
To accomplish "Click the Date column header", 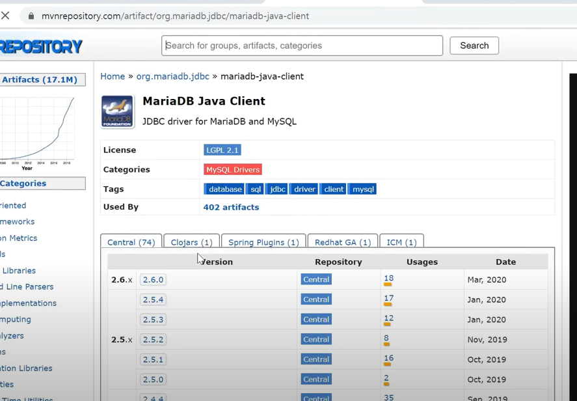I will click(505, 262).
